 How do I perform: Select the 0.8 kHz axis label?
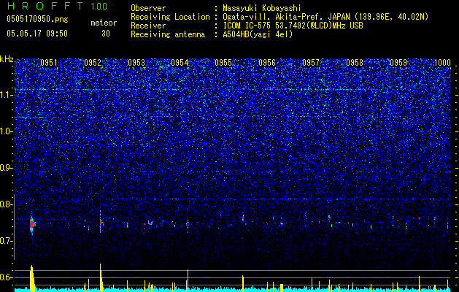click(x=7, y=204)
